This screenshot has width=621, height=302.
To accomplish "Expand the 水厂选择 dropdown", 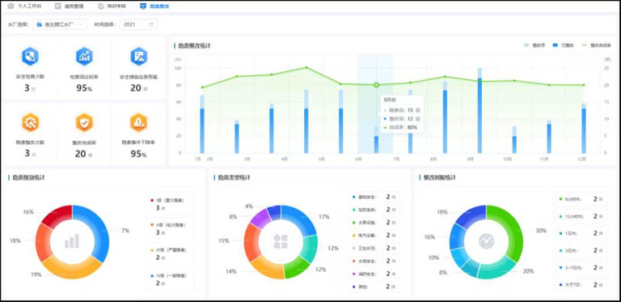I will tap(60, 24).
